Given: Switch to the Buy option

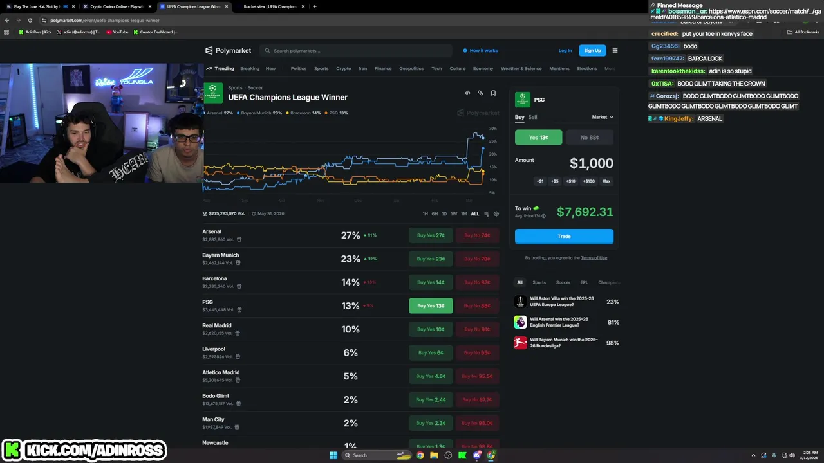Looking at the screenshot, I should (520, 117).
